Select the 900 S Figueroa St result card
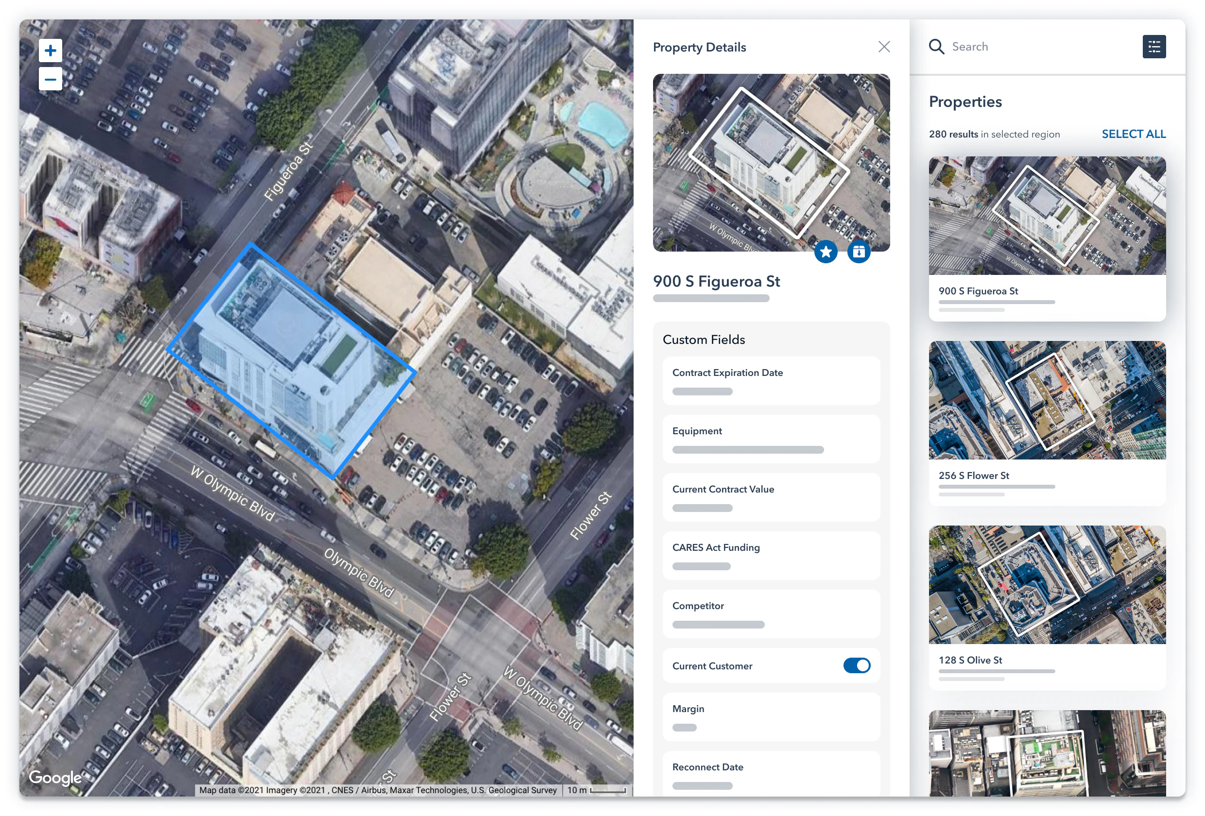Image resolution: width=1205 pixels, height=816 pixels. [x=1047, y=236]
